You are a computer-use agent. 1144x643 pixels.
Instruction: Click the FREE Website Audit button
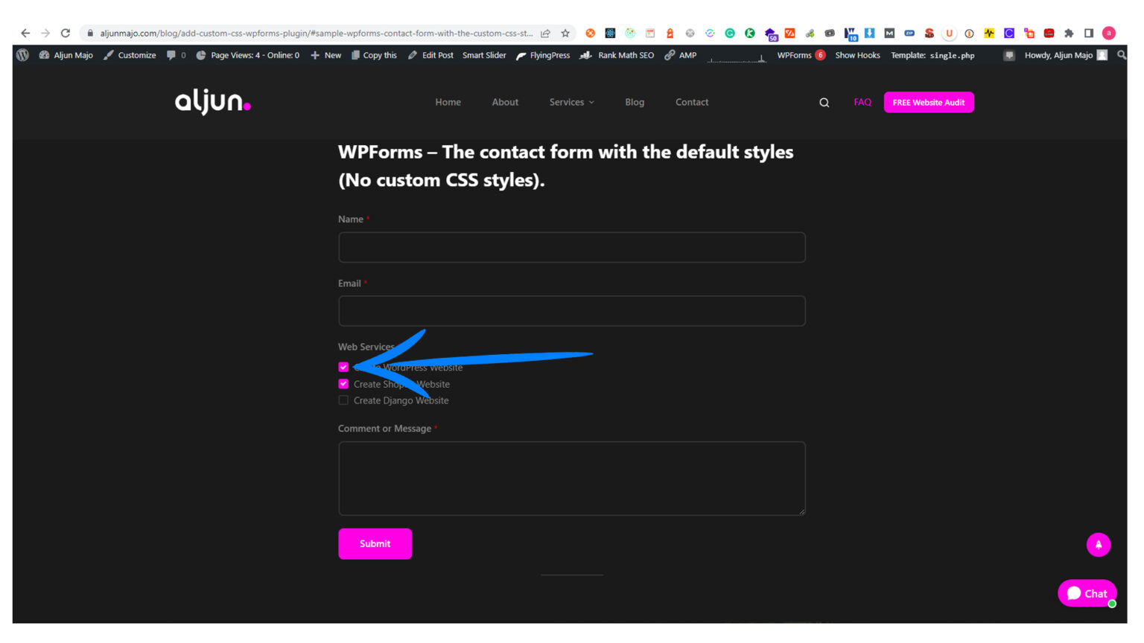pos(928,102)
